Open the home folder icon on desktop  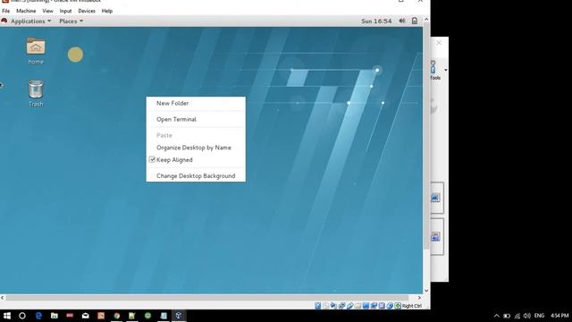pos(36,47)
